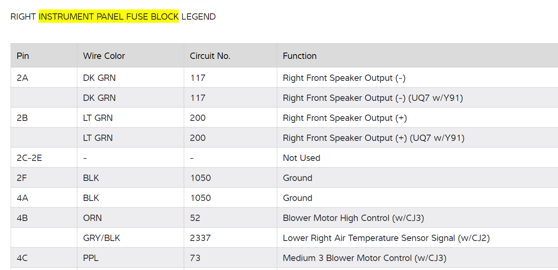
Task: Select the Function column header
Action: [x=300, y=56]
